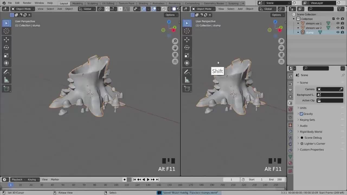Select the Rotate tool in left viewport
This screenshot has height=195, width=347.
click(x=6, y=47)
